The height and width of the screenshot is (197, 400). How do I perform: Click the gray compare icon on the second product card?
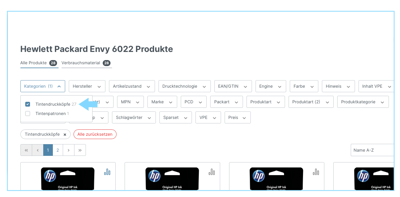pos(212,172)
